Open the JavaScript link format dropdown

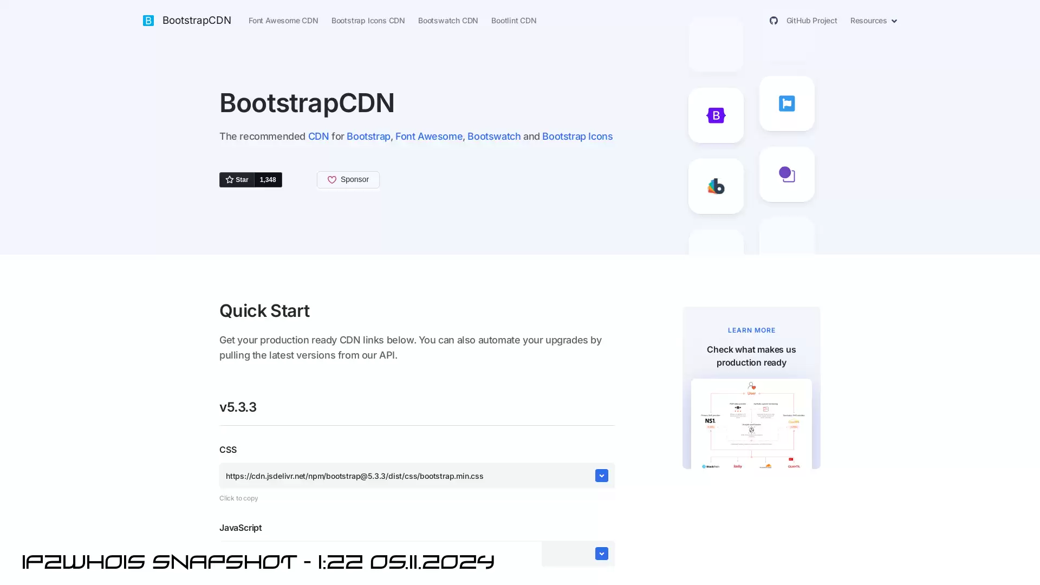click(601, 554)
